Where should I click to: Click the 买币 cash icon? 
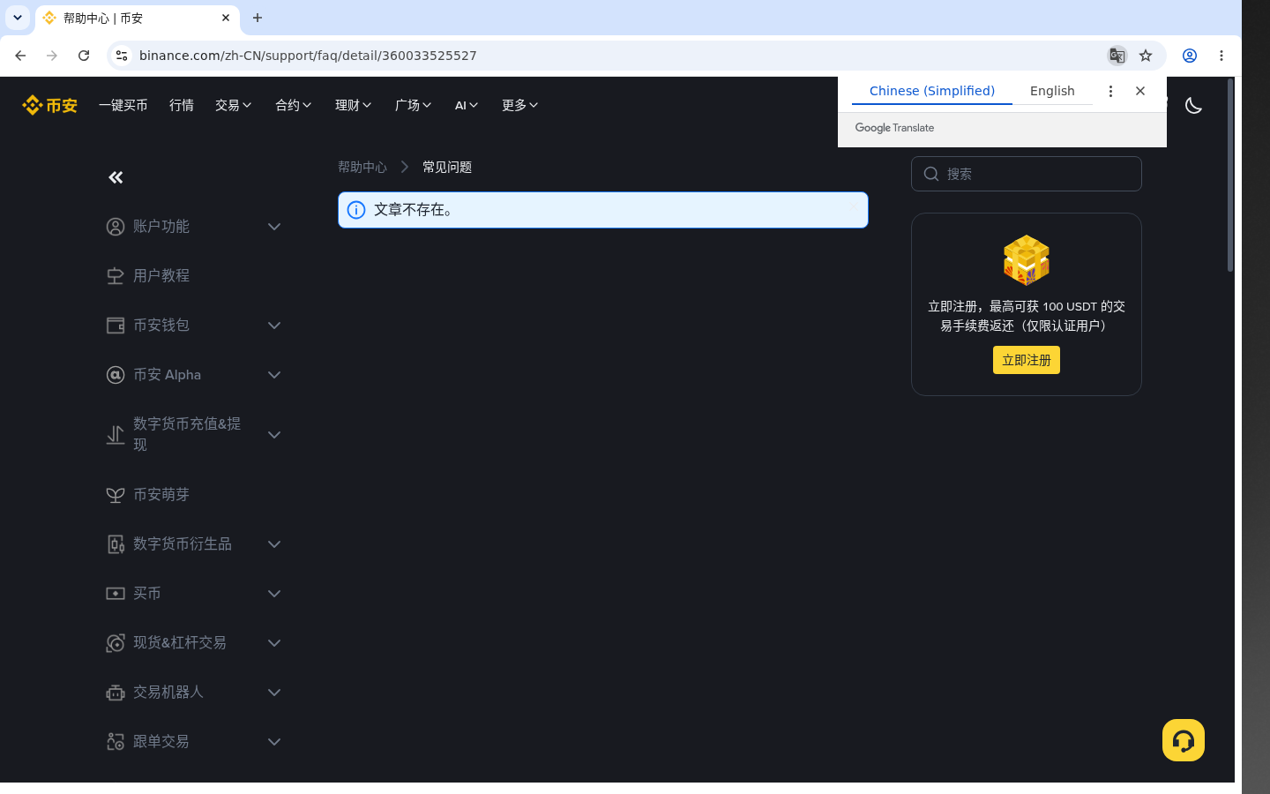(116, 594)
